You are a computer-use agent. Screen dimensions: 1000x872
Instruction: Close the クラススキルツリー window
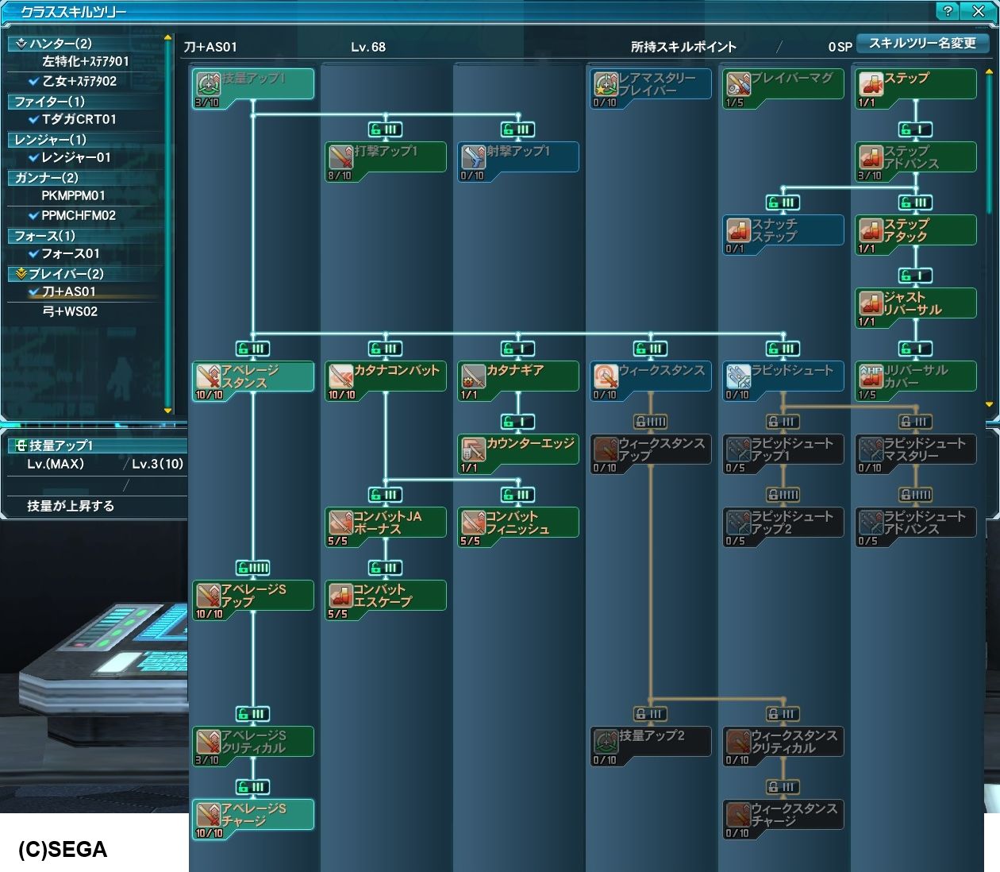(x=977, y=11)
